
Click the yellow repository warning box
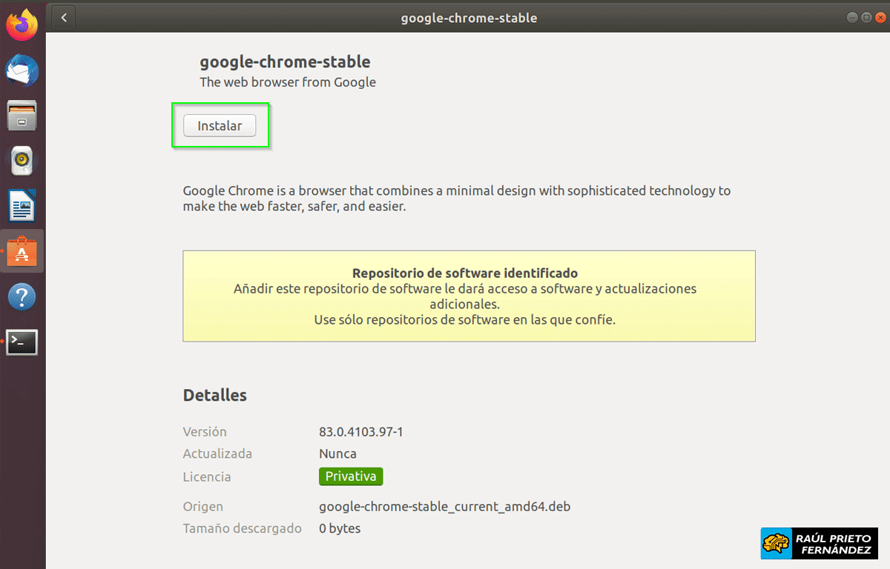(x=469, y=296)
